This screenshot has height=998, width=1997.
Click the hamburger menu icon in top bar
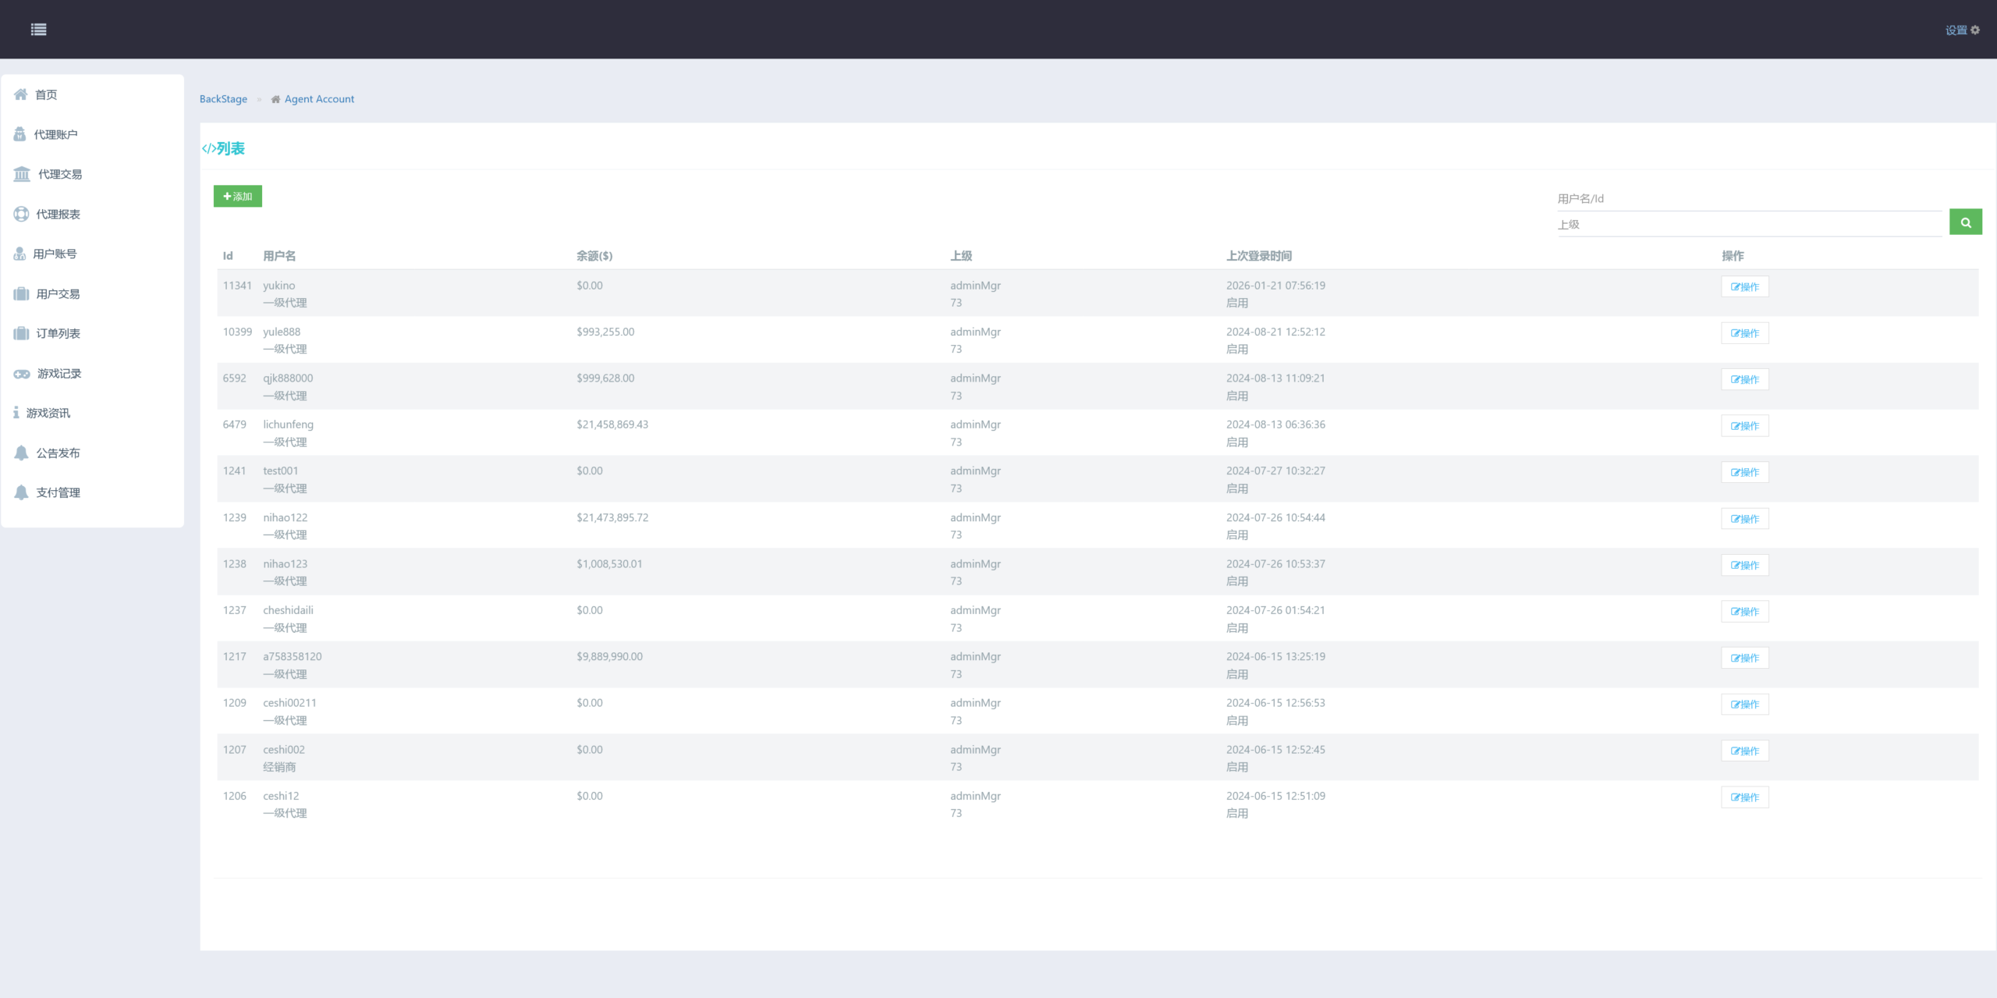pos(38,30)
